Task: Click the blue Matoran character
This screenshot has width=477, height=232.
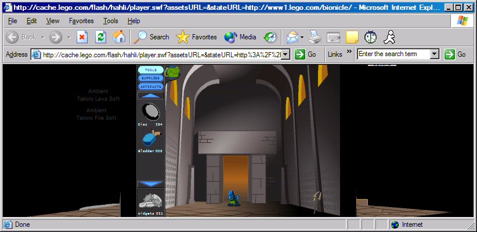Action: (x=233, y=198)
